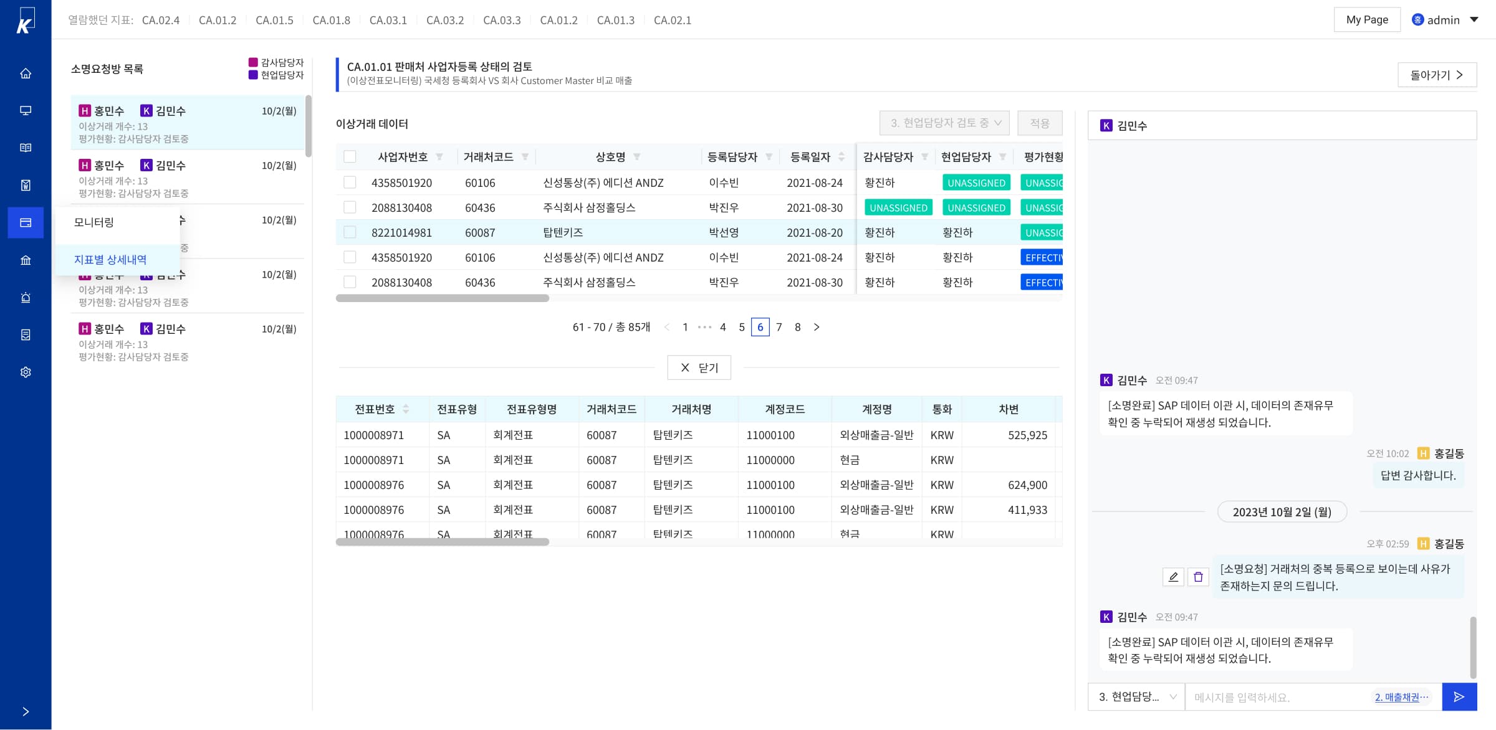The height and width of the screenshot is (730, 1496).
Task: Click filter icon on 사업자번호 column
Action: pyautogui.click(x=439, y=157)
